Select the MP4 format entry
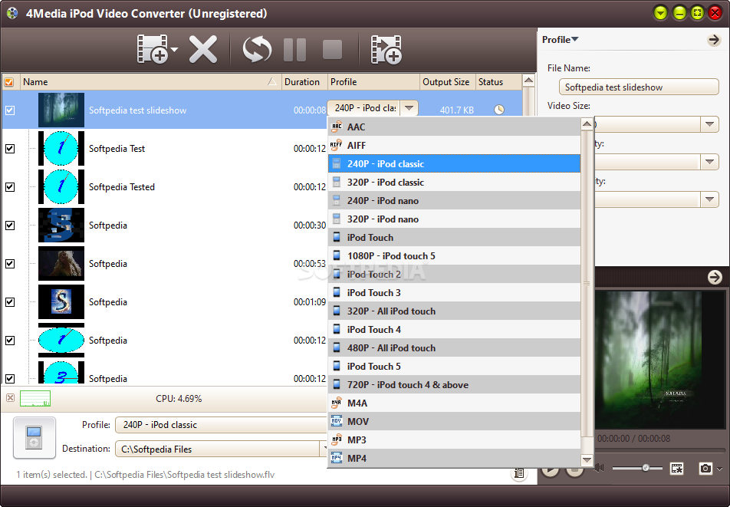This screenshot has width=730, height=507. click(454, 458)
